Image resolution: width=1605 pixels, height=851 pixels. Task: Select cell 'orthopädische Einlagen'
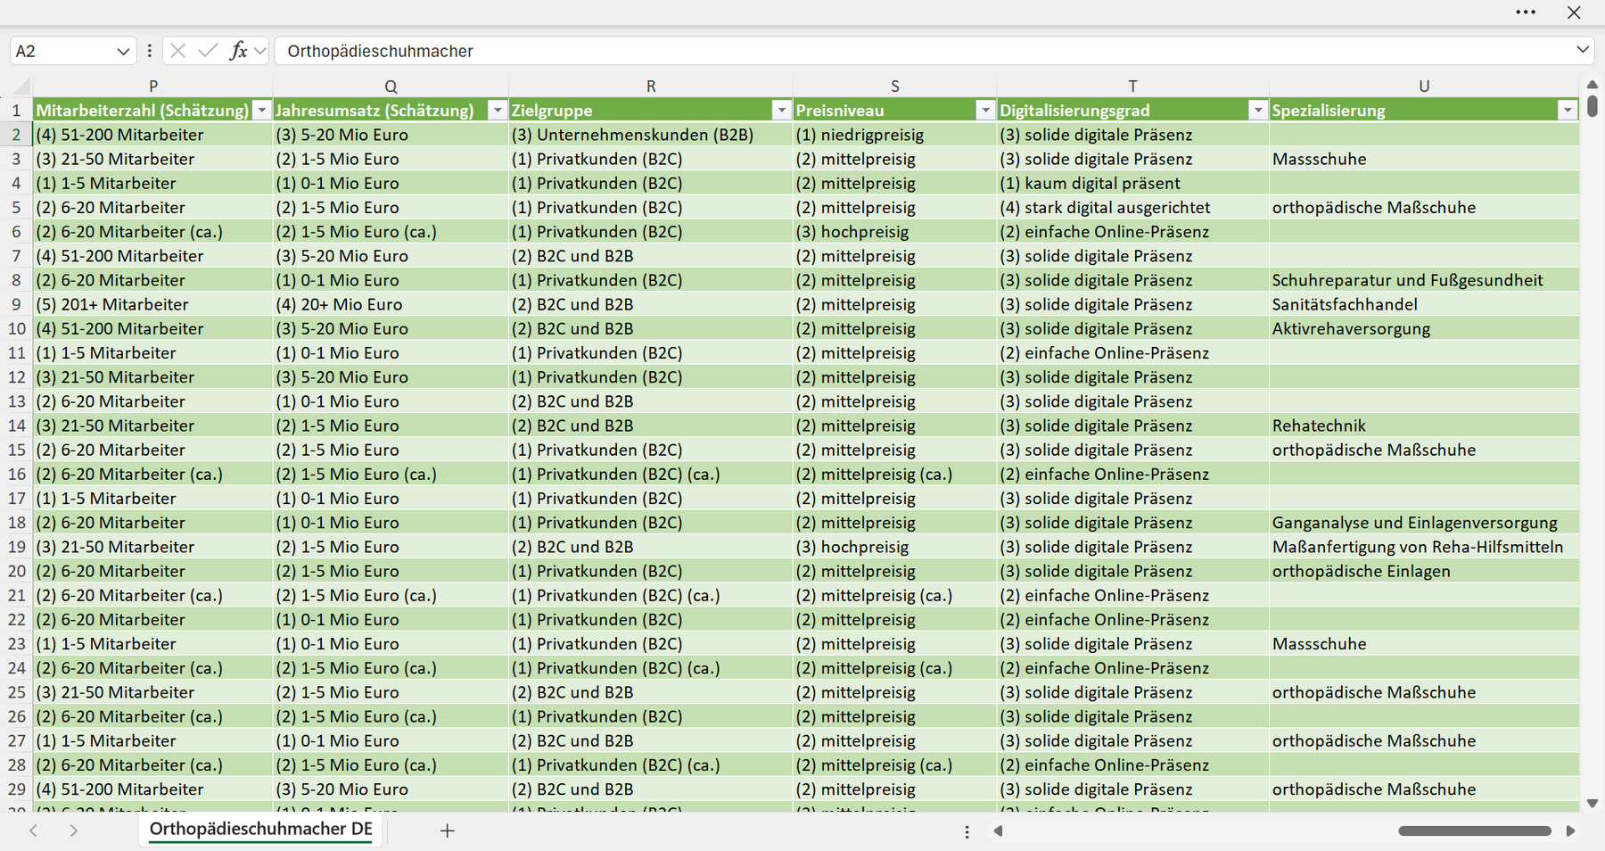pyautogui.click(x=1424, y=571)
